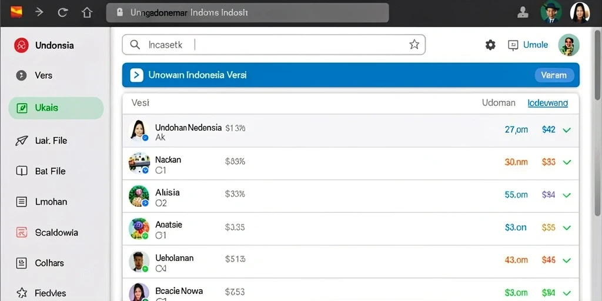Open Uak. File in the sidebar
This screenshot has width=602, height=301.
coord(51,141)
